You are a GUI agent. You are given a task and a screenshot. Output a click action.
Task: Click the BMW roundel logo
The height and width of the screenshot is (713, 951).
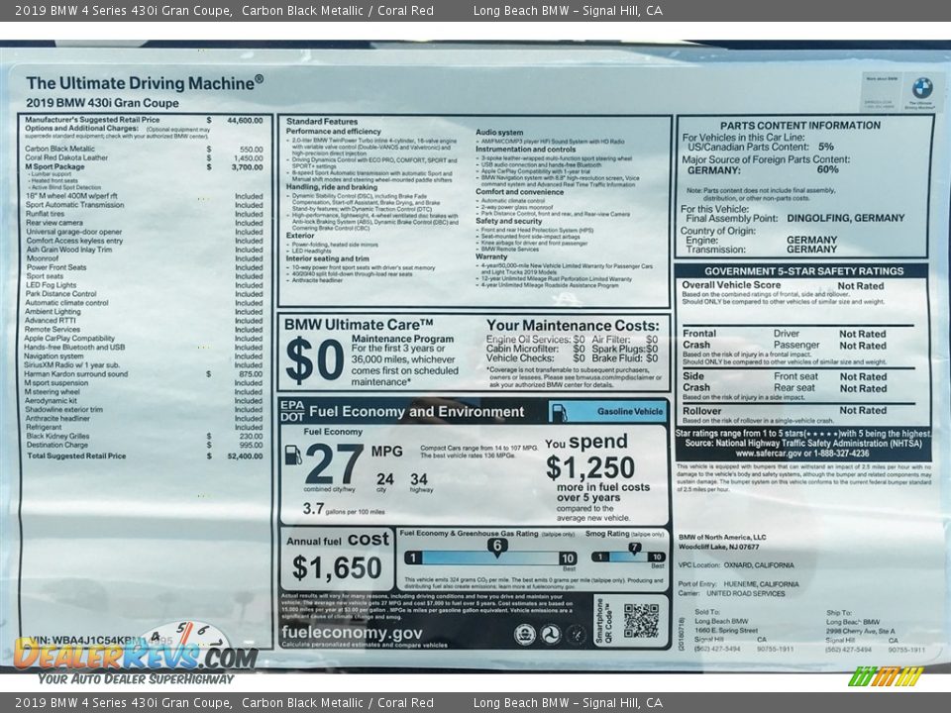pos(921,88)
